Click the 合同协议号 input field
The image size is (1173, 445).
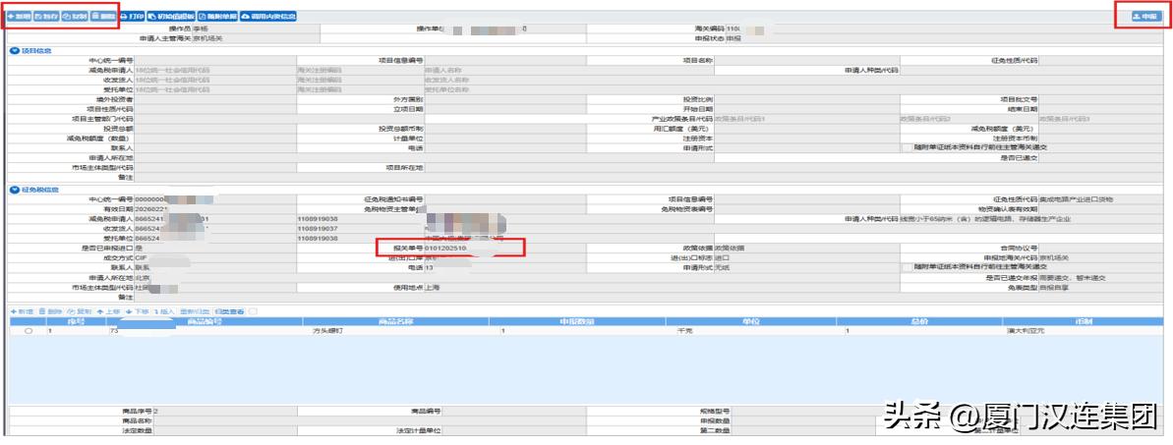pyautogui.click(x=1102, y=248)
